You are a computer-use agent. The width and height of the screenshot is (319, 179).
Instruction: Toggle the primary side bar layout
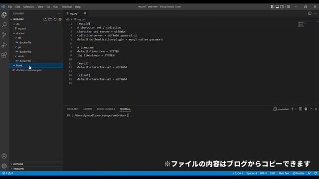[273, 6]
